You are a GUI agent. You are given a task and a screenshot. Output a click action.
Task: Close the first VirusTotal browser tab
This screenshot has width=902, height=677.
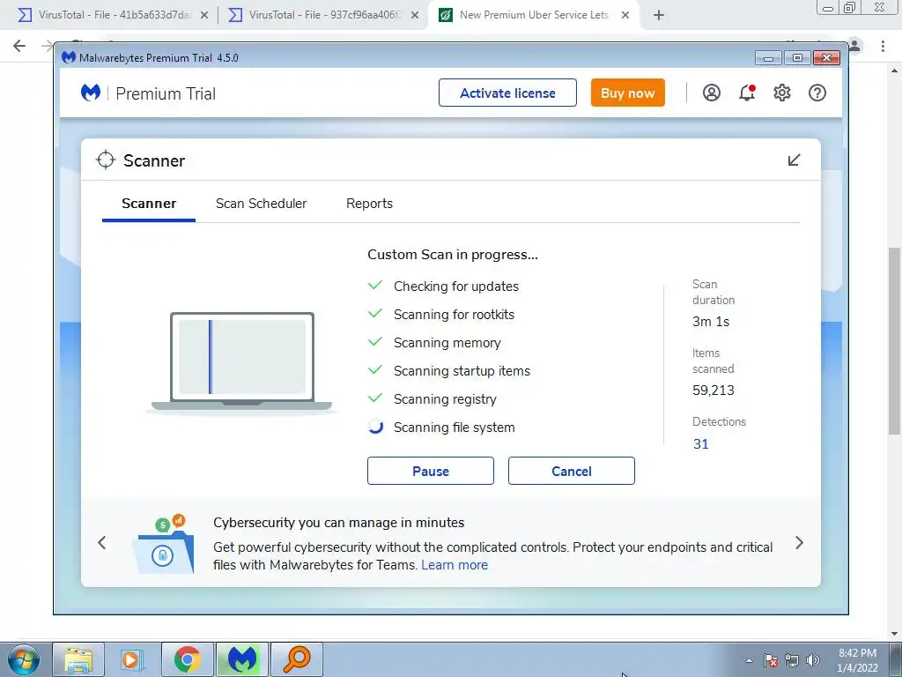tap(204, 16)
